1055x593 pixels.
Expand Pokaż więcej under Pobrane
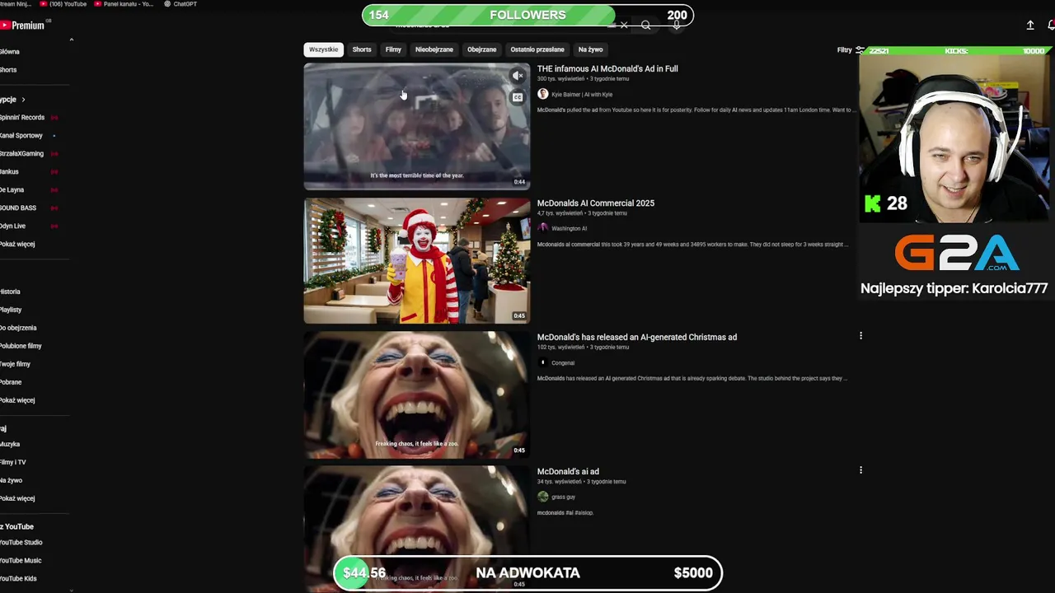tap(17, 400)
